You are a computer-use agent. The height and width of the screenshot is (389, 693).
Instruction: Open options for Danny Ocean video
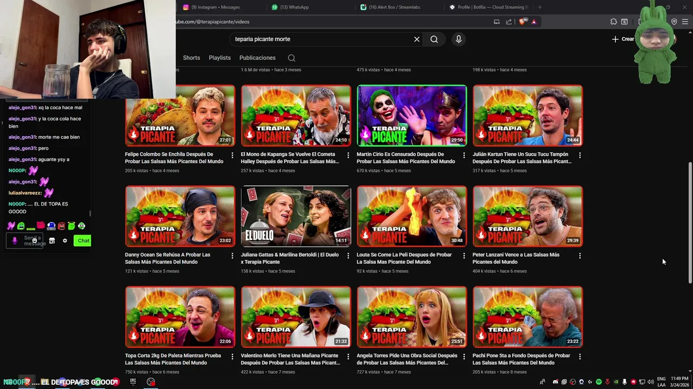(x=232, y=256)
